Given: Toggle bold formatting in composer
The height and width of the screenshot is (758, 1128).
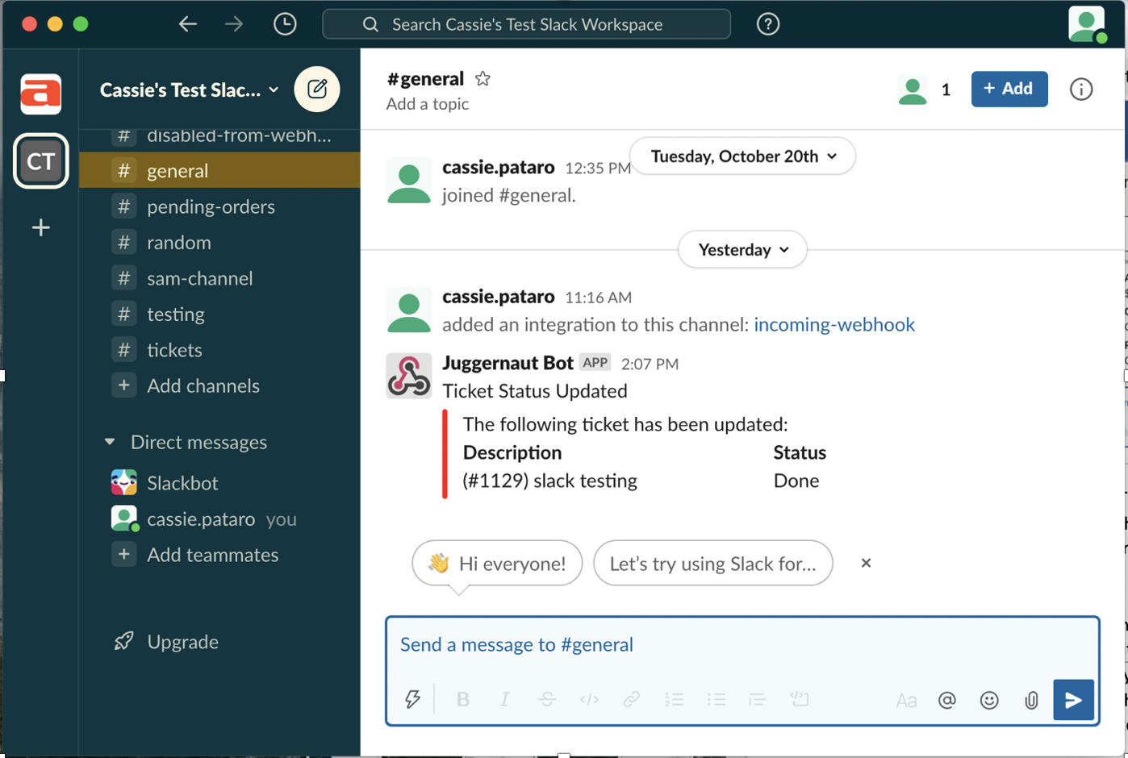Looking at the screenshot, I should point(462,699).
